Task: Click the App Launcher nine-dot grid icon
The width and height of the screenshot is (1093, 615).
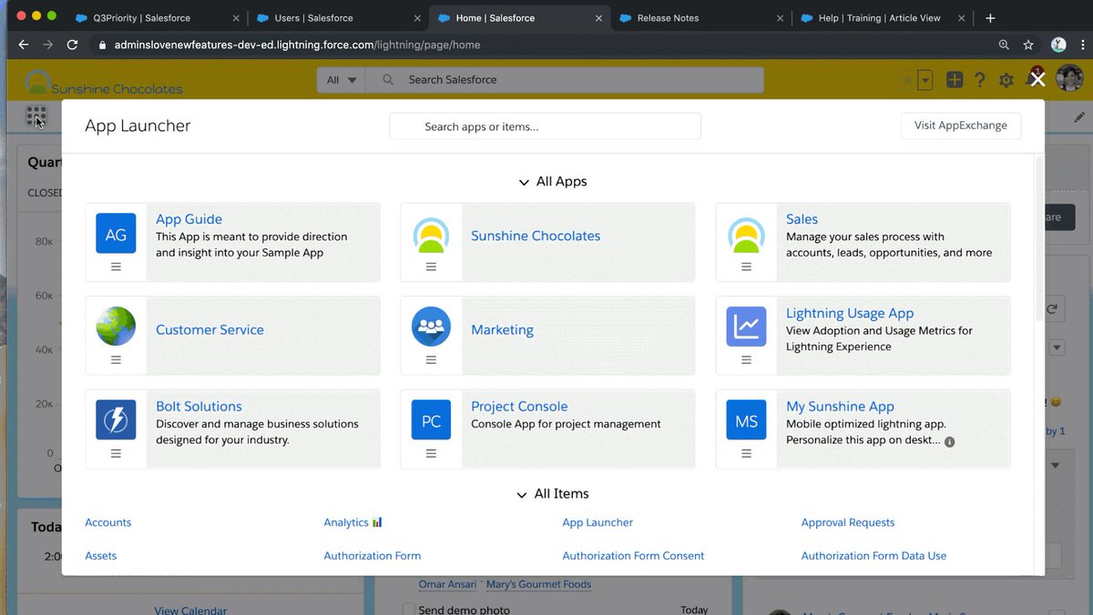Action: pyautogui.click(x=36, y=116)
